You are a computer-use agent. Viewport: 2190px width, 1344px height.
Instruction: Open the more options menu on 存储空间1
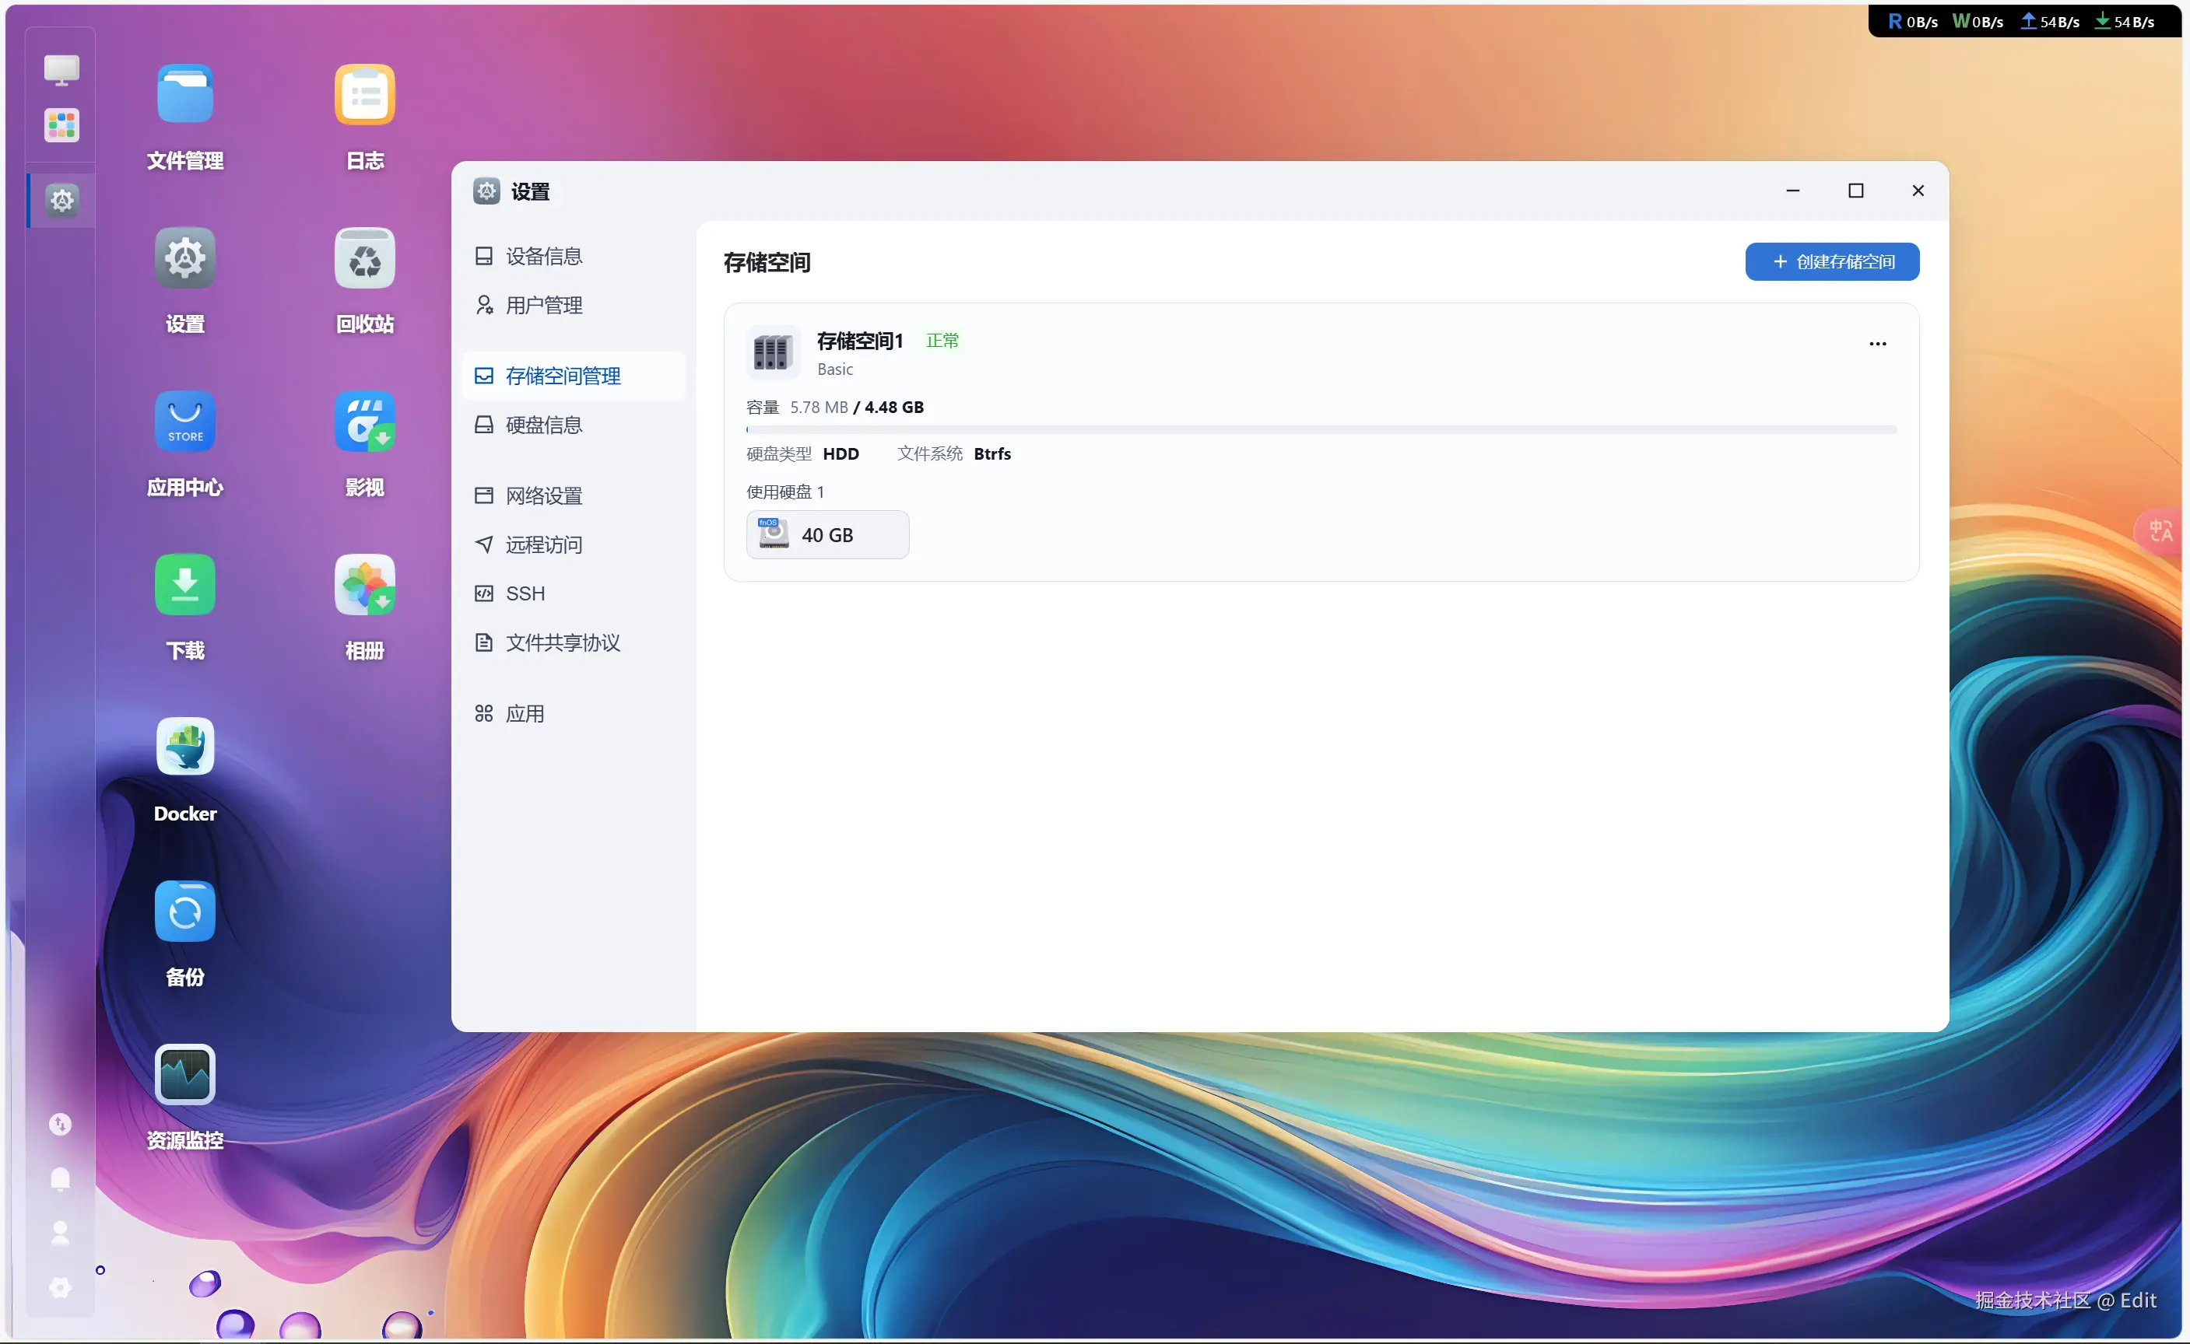pos(1877,344)
